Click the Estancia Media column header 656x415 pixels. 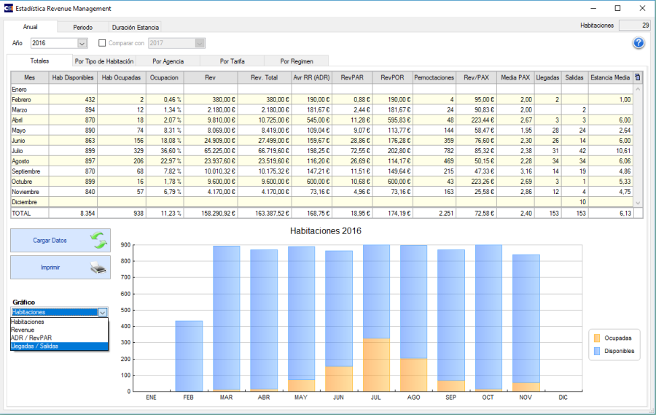610,77
